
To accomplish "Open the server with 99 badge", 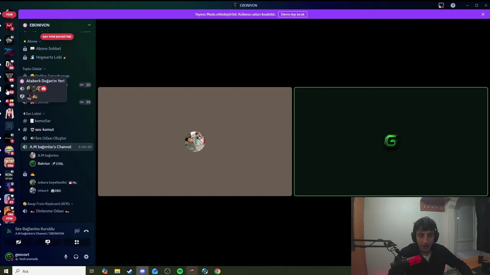I will [x=9, y=77].
